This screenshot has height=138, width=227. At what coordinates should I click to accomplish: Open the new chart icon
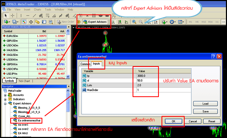click(x=7, y=22)
